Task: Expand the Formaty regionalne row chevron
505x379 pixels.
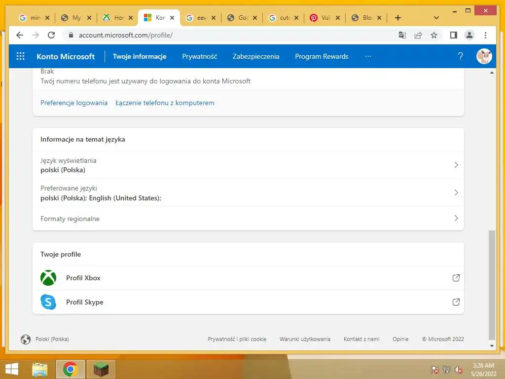Action: coord(456,219)
